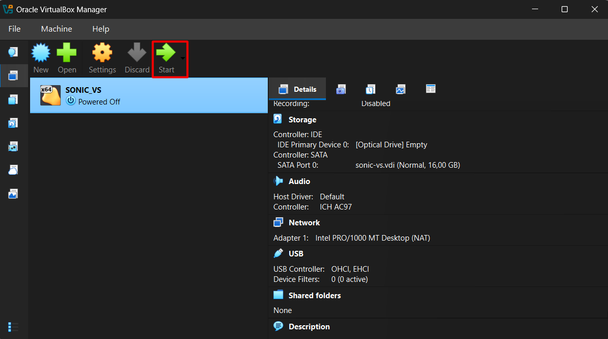Click the "Controller: SATA" line
This screenshot has width=608, height=339.
pos(300,155)
